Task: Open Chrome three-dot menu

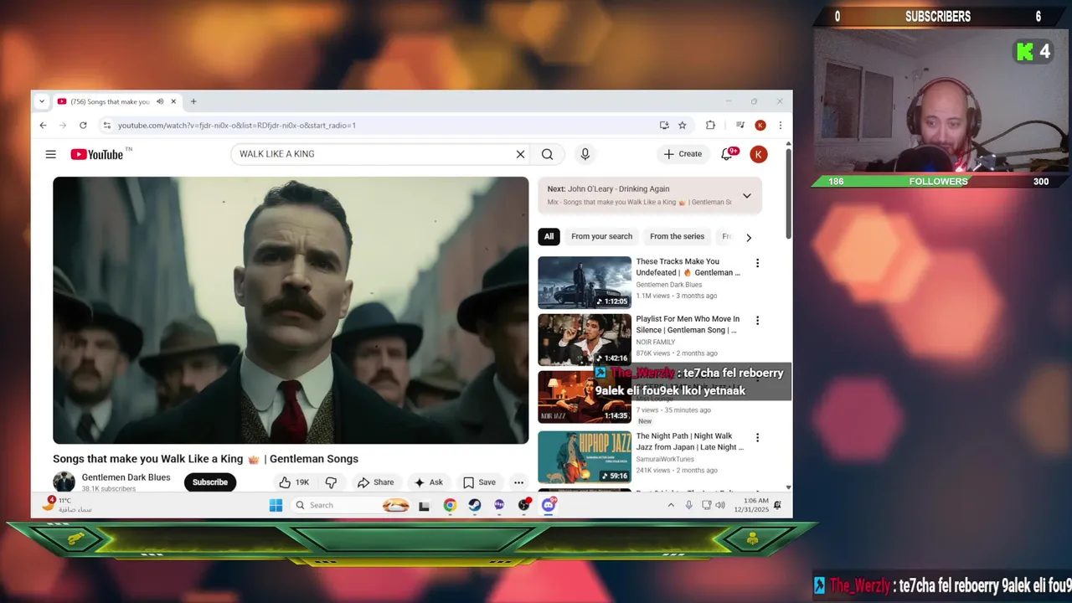Action: tap(781, 126)
